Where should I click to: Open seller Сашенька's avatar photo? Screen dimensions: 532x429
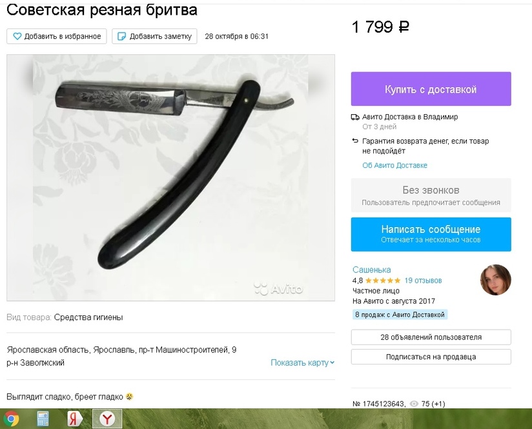click(495, 280)
